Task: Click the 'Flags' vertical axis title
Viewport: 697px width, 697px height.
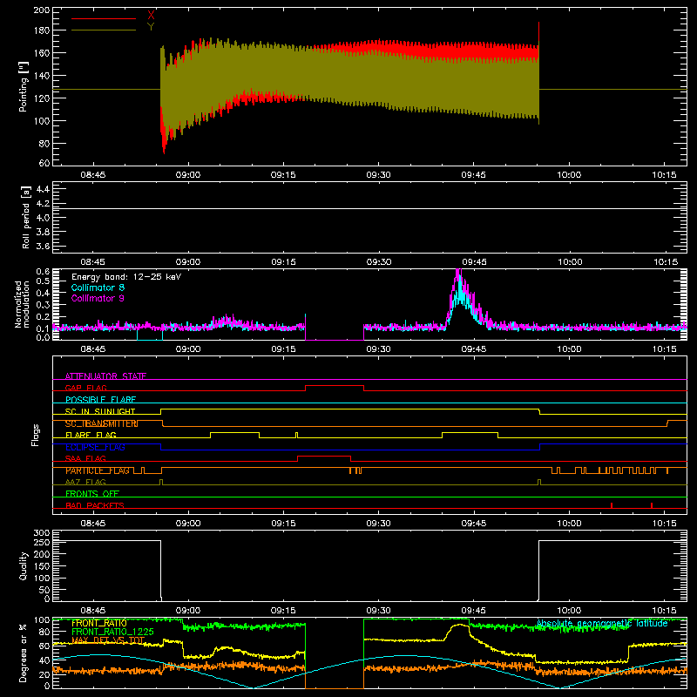Action: pos(36,435)
